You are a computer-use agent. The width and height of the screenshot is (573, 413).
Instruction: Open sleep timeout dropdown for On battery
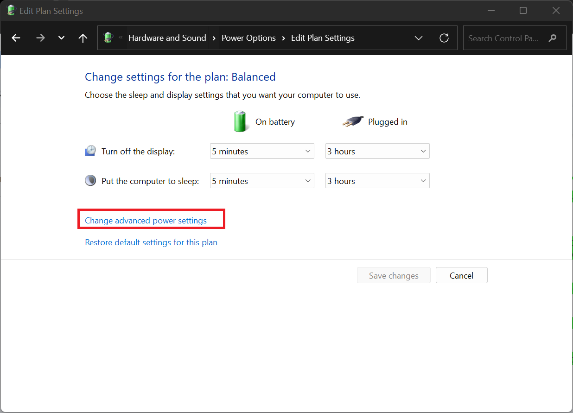262,181
